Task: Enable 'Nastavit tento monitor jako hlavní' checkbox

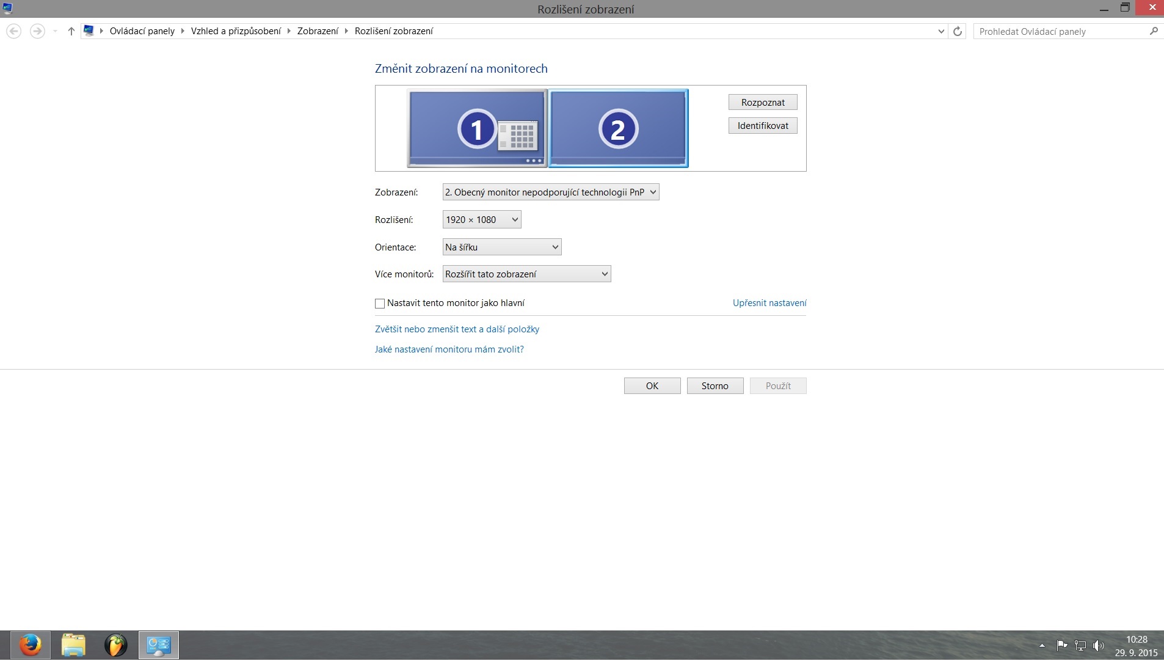Action: tap(380, 304)
